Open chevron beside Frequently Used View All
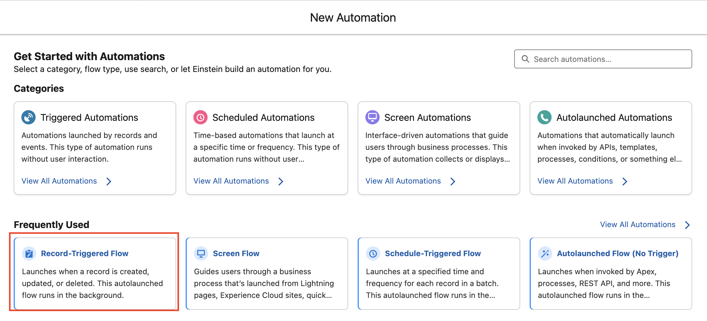 tap(687, 225)
